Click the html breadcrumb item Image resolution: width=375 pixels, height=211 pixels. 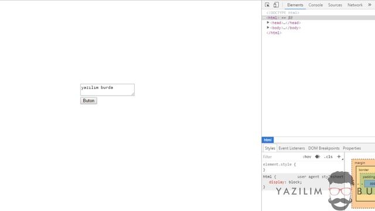coord(268,140)
